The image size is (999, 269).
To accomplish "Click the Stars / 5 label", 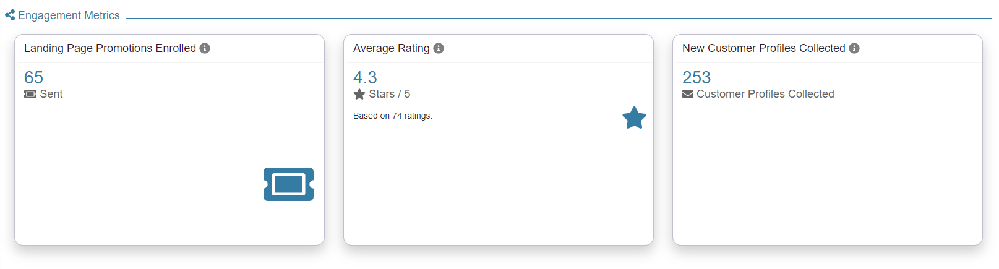I will click(x=390, y=94).
